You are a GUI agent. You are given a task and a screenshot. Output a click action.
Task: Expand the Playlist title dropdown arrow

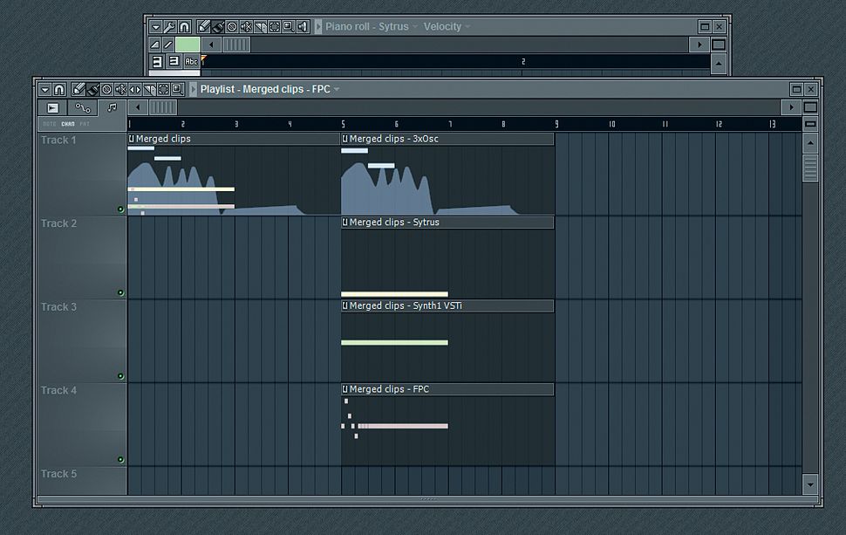point(337,89)
